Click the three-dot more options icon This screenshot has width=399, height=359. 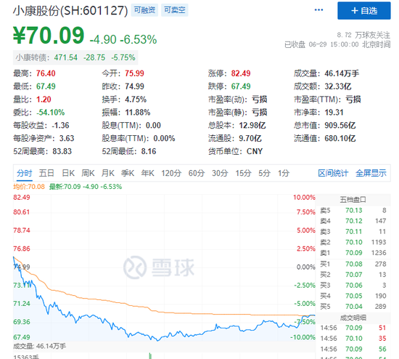coord(318,10)
